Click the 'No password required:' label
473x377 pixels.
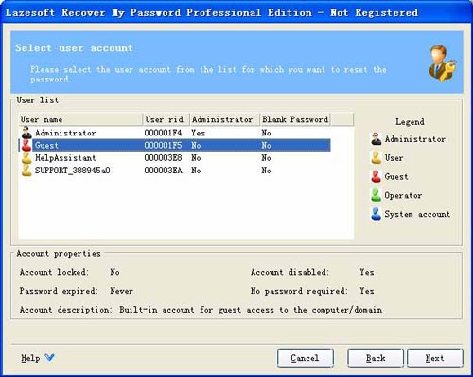tap(299, 291)
